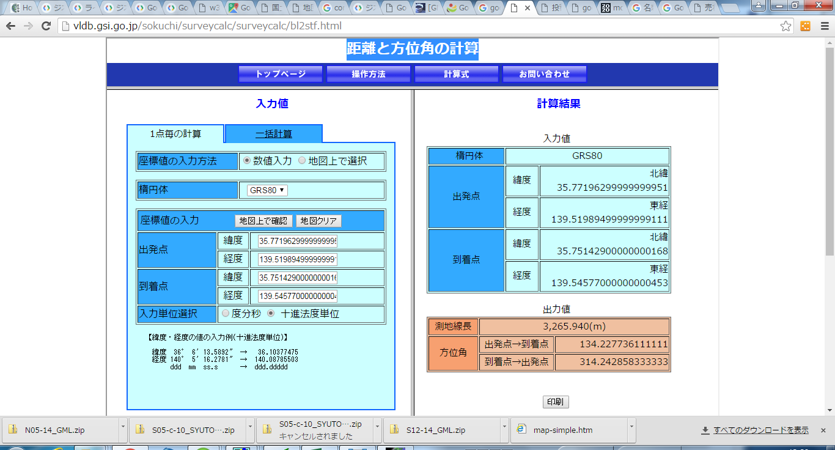Open the Chrome menu icon
Image resolution: width=835 pixels, height=450 pixels.
coord(823,26)
